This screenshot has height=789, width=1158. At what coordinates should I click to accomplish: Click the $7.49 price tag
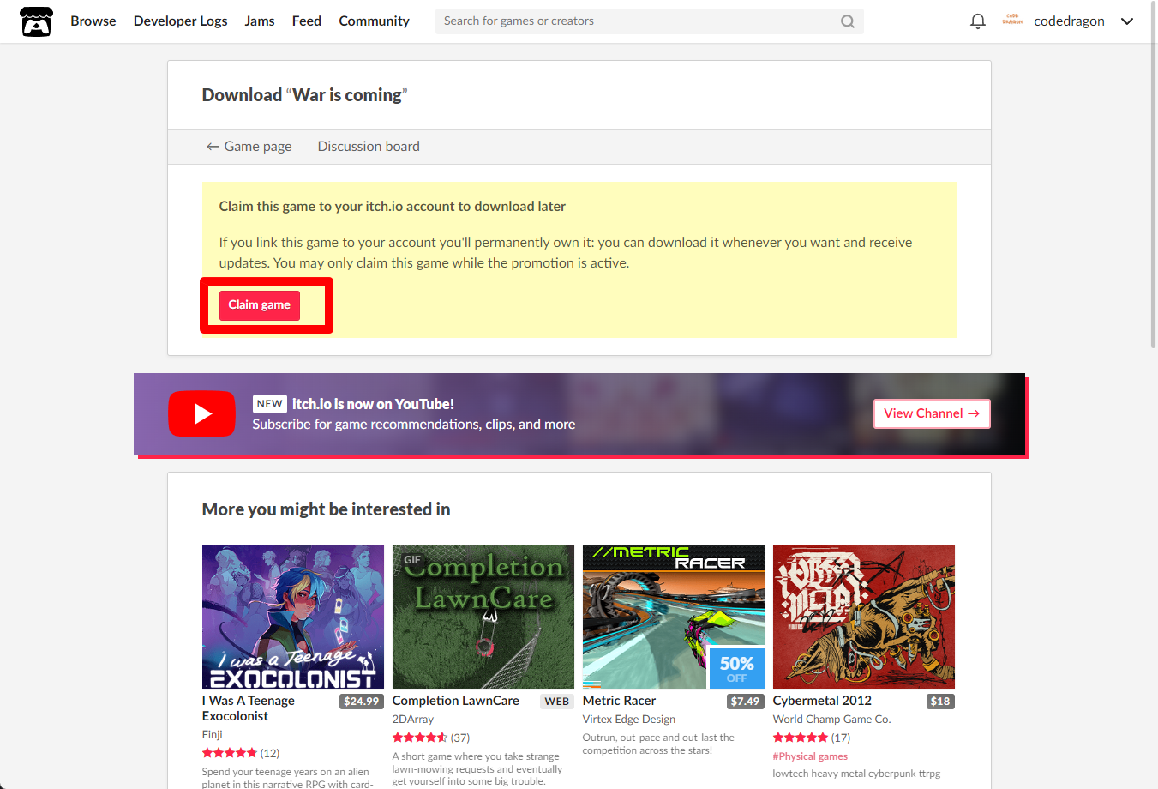tap(745, 702)
